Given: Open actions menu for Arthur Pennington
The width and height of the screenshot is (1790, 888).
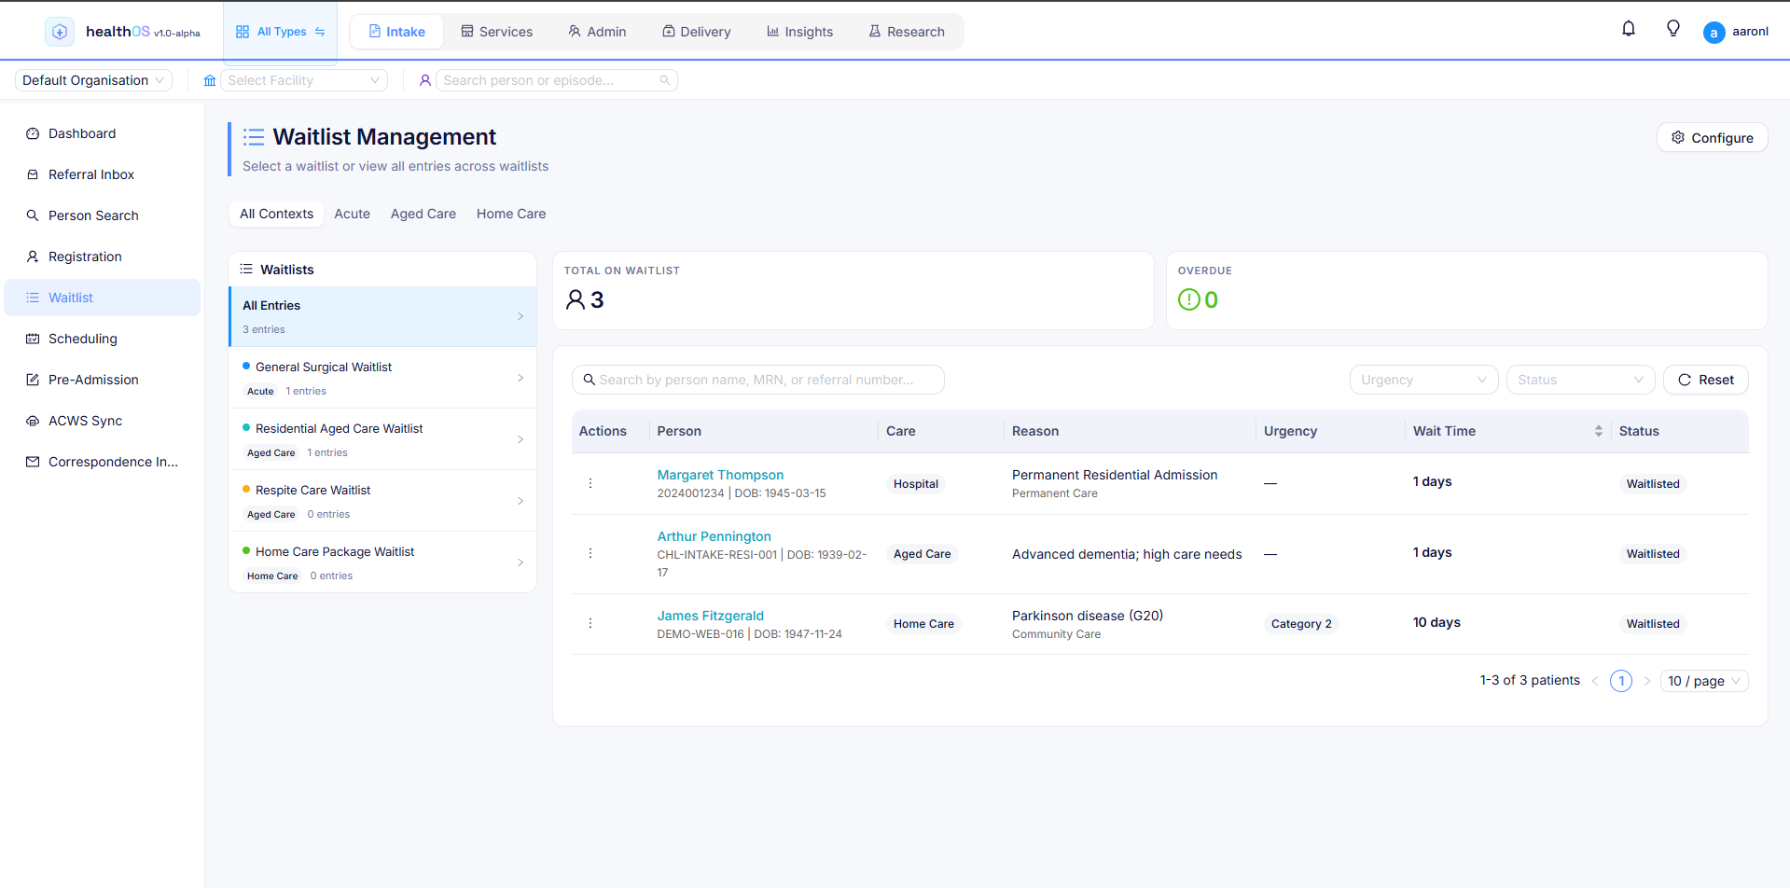Looking at the screenshot, I should point(590,553).
